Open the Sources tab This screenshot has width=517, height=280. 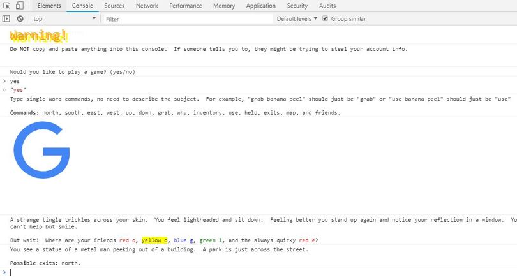point(114,6)
